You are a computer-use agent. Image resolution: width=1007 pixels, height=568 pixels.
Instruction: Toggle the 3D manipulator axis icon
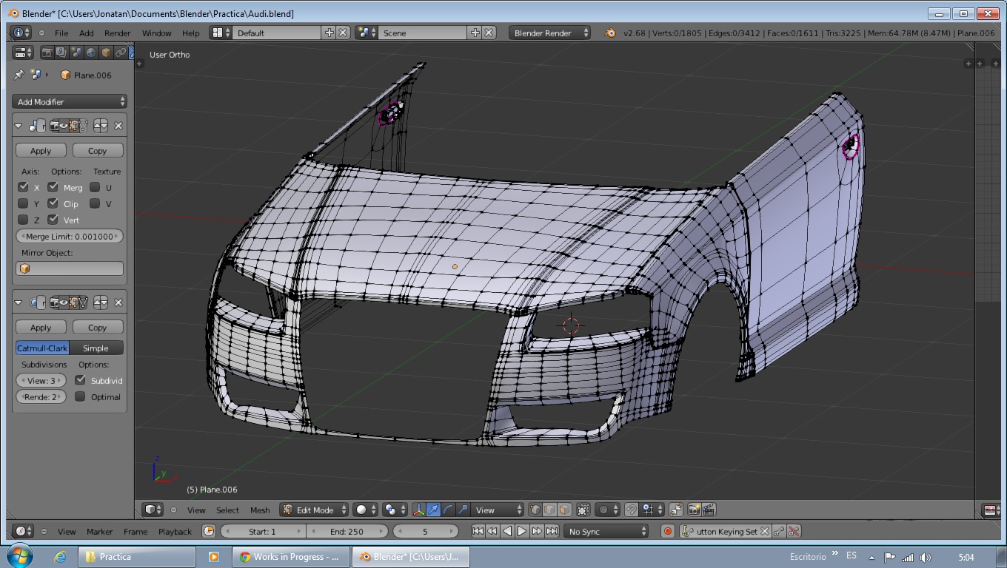point(418,510)
